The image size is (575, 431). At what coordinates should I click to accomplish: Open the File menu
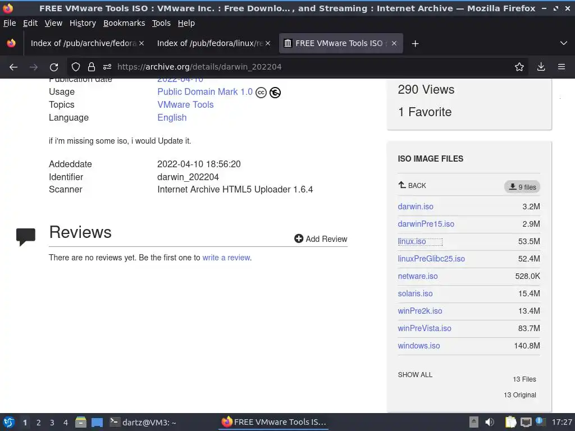10,23
